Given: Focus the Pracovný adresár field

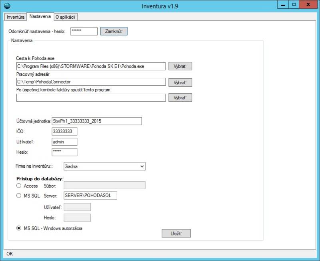Looking at the screenshot, I should [91, 82].
